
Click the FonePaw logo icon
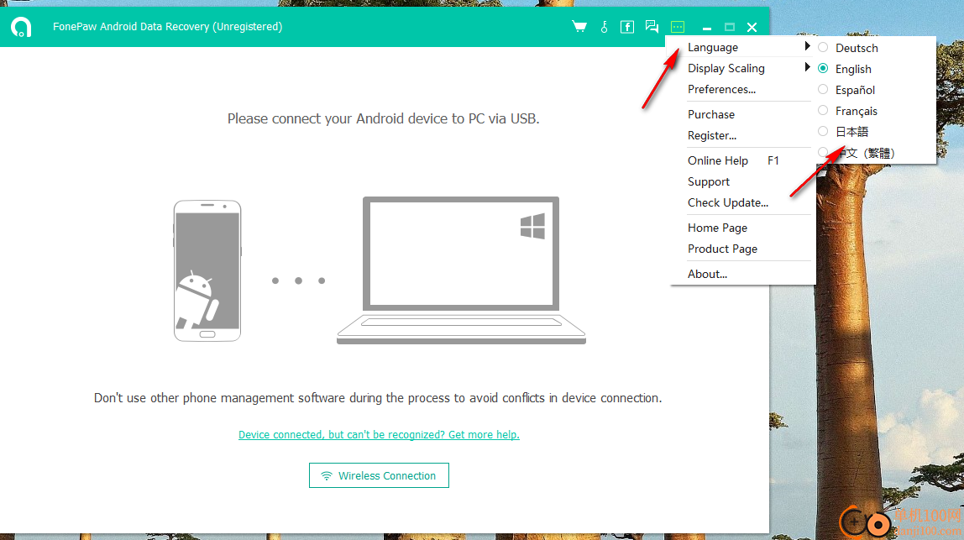pyautogui.click(x=21, y=26)
